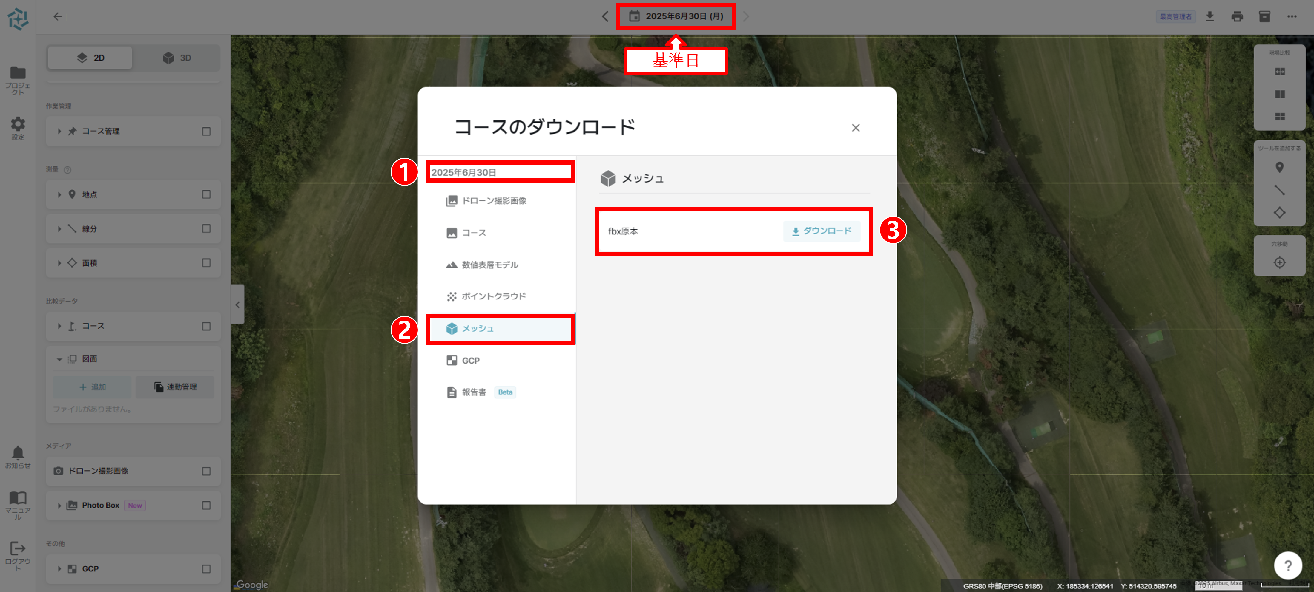Check the 面積 visibility checkbox
The height and width of the screenshot is (592, 1314).
tap(206, 263)
